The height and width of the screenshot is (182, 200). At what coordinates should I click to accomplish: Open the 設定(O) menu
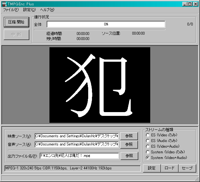29,10
